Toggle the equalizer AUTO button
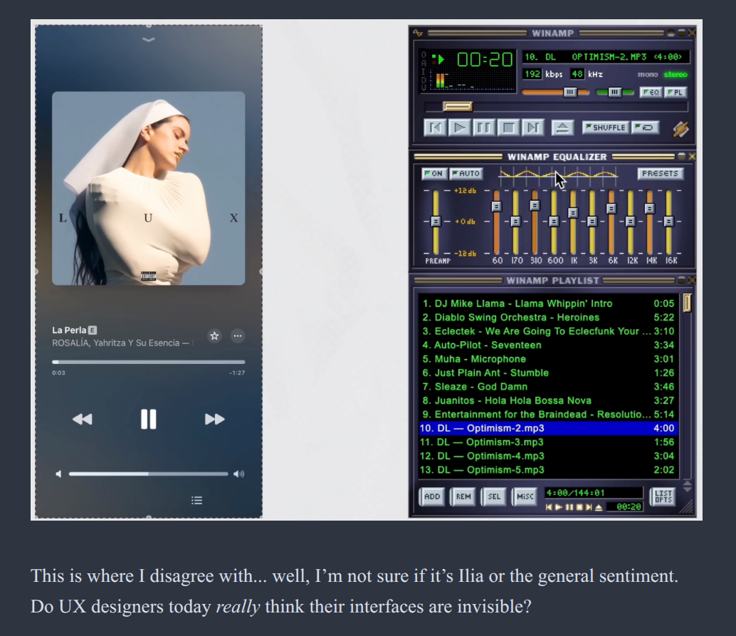 click(x=466, y=174)
